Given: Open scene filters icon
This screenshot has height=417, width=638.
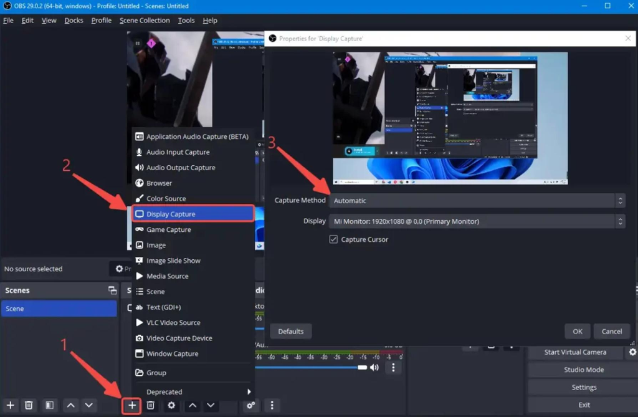Looking at the screenshot, I should pyautogui.click(x=49, y=405).
